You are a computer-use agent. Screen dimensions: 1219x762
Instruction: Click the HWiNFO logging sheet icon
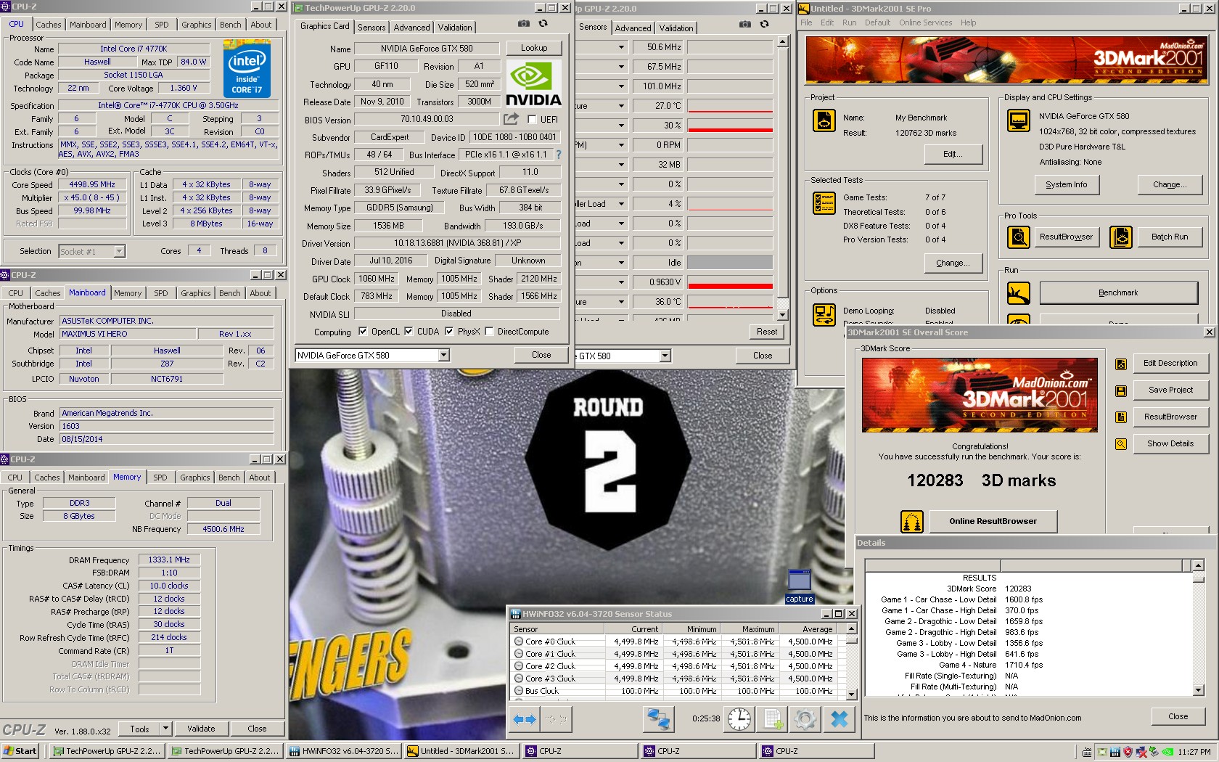point(773,719)
